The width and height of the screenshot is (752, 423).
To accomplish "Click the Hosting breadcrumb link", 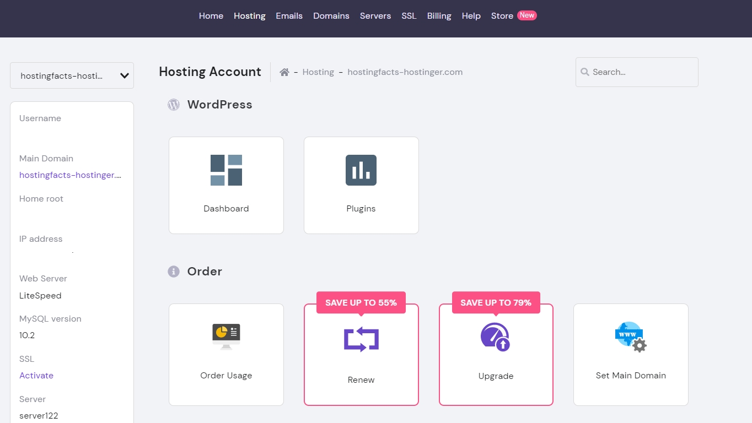I will coord(318,72).
